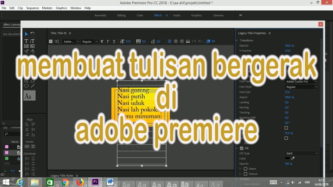Image resolution: width=333 pixels, height=187 pixels.
Task: Open Fill Type Solid dropdown
Action: tap(302, 153)
